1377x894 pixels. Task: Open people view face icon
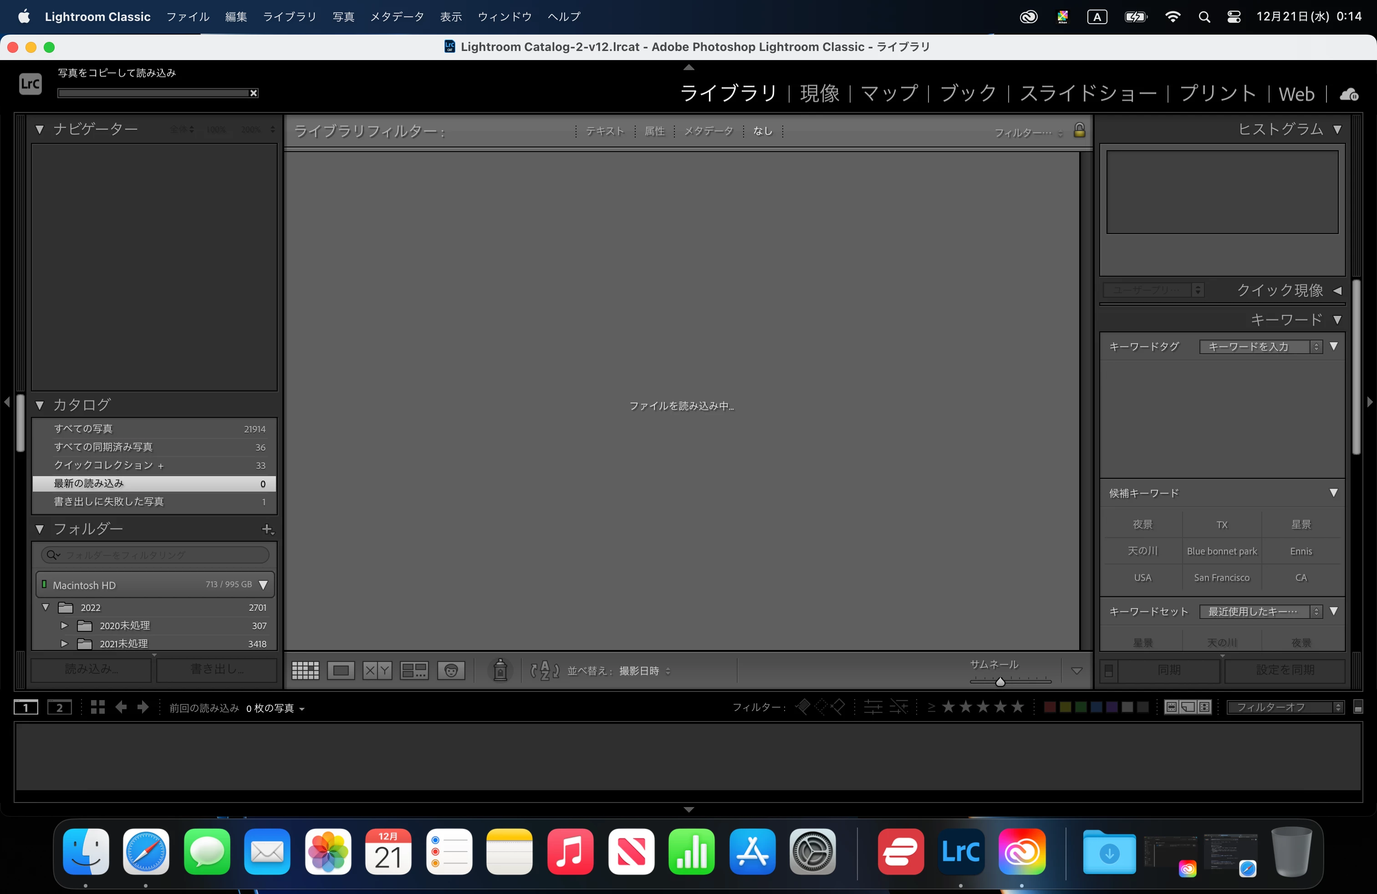pos(451,671)
